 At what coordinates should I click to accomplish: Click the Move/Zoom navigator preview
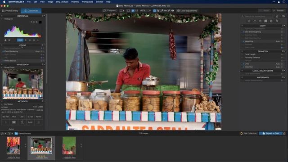22,84
